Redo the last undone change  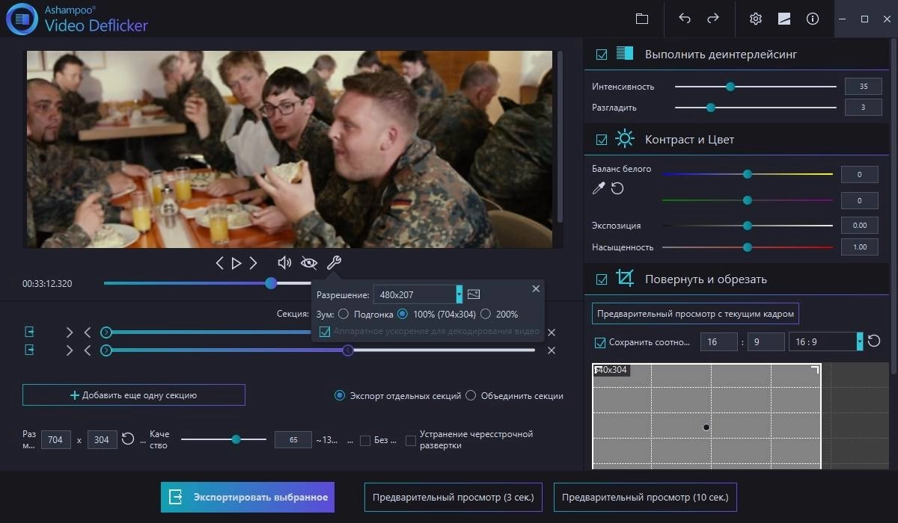click(713, 19)
